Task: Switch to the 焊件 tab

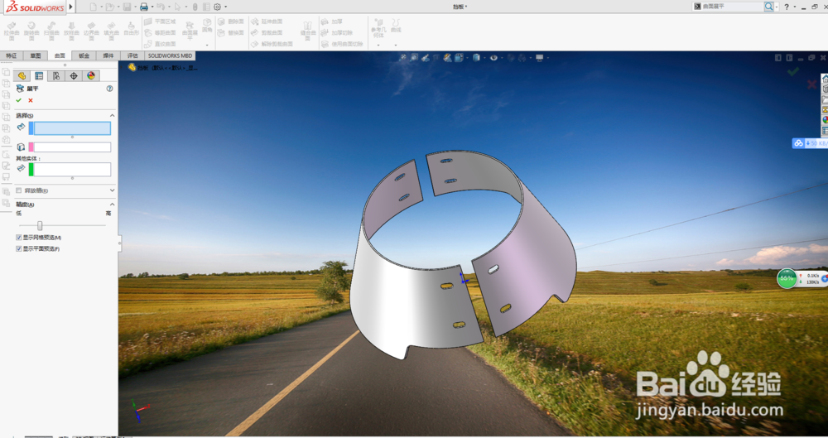Action: [108, 55]
